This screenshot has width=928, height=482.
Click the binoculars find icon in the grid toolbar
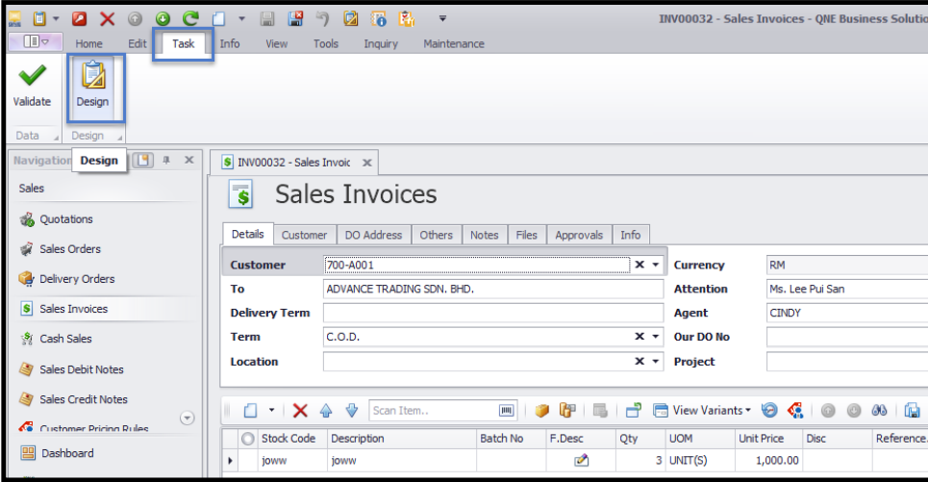pos(879,411)
